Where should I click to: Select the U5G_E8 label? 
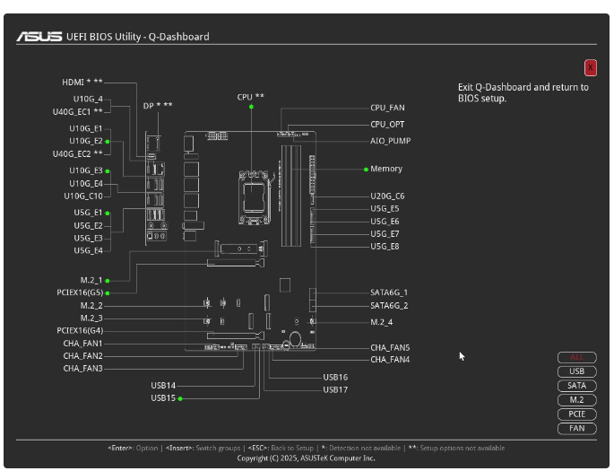click(385, 247)
